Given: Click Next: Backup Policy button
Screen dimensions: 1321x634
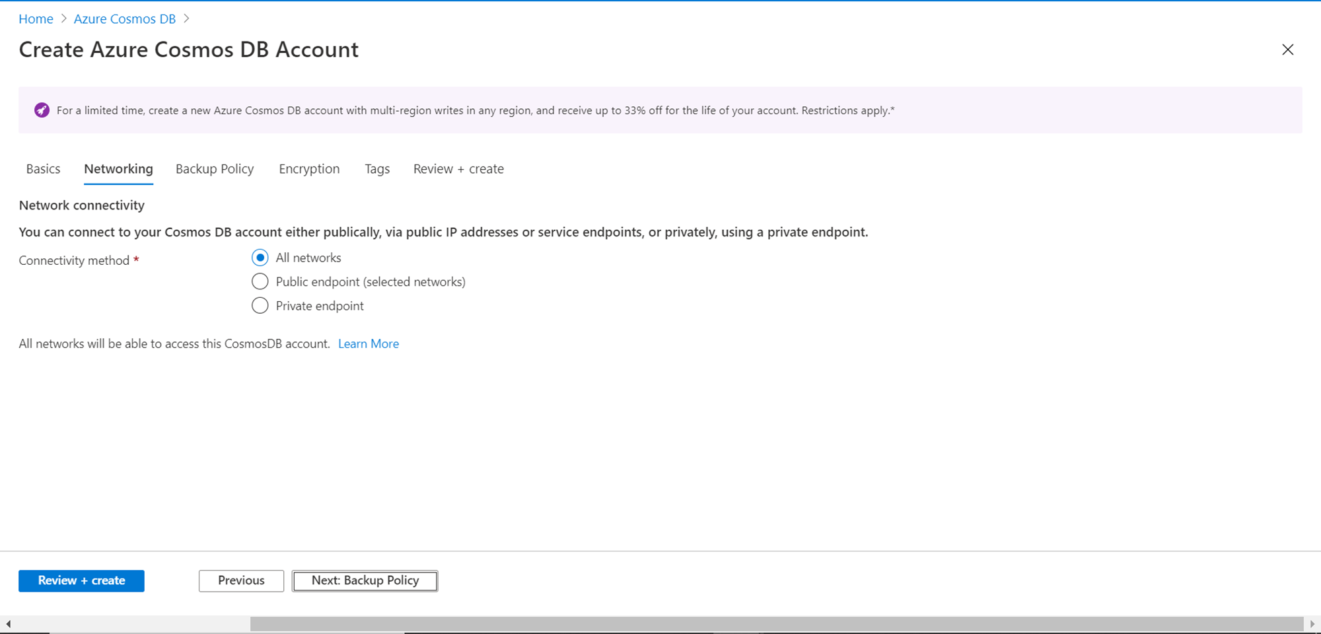Looking at the screenshot, I should [365, 581].
